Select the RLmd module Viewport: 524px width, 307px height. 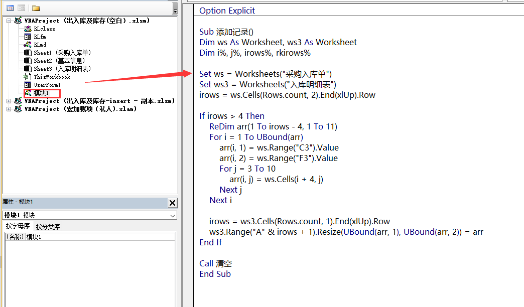40,45
